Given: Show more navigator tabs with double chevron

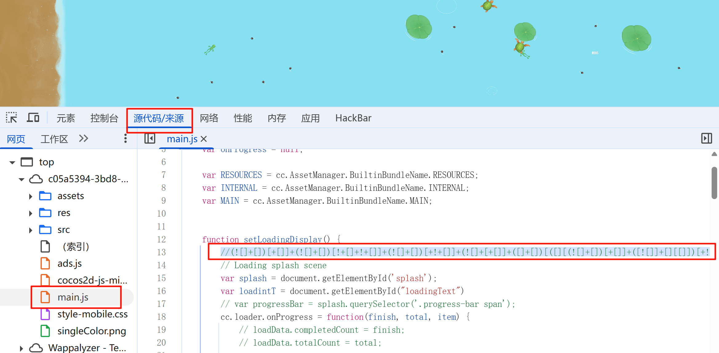Looking at the screenshot, I should tap(83, 139).
